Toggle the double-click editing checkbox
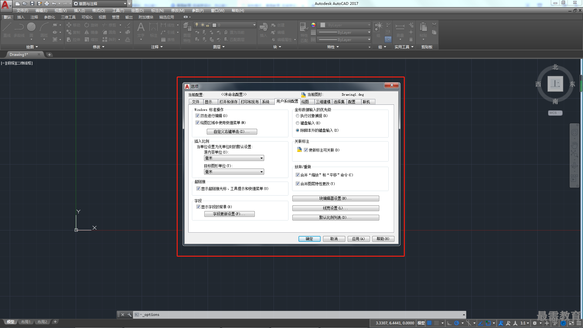 pos(198,116)
